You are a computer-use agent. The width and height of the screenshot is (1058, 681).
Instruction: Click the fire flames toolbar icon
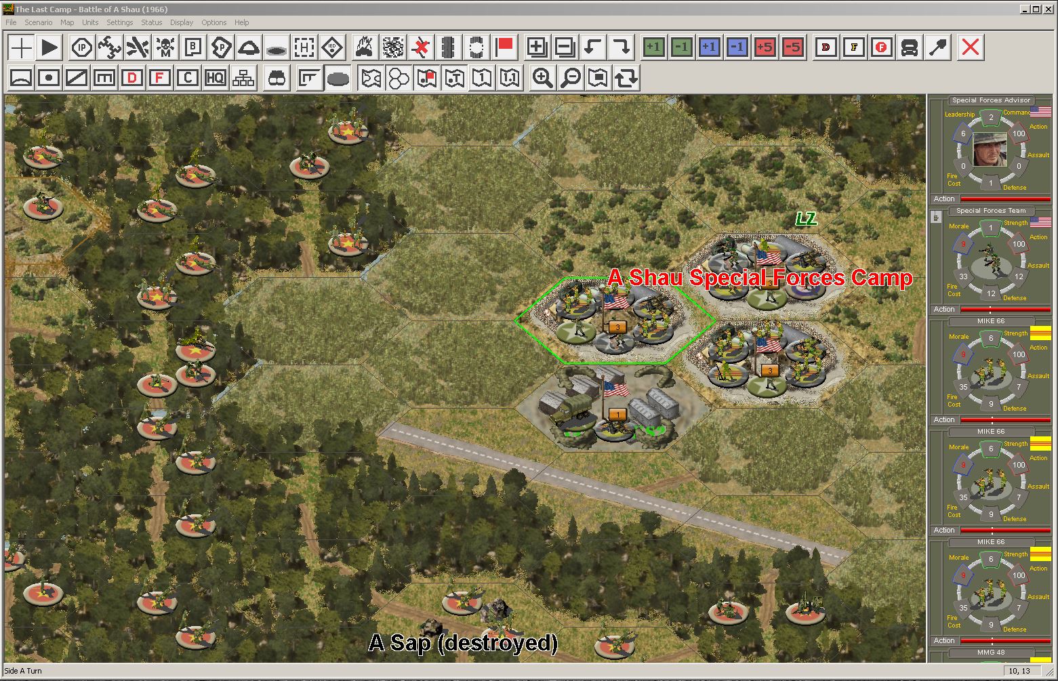click(365, 47)
